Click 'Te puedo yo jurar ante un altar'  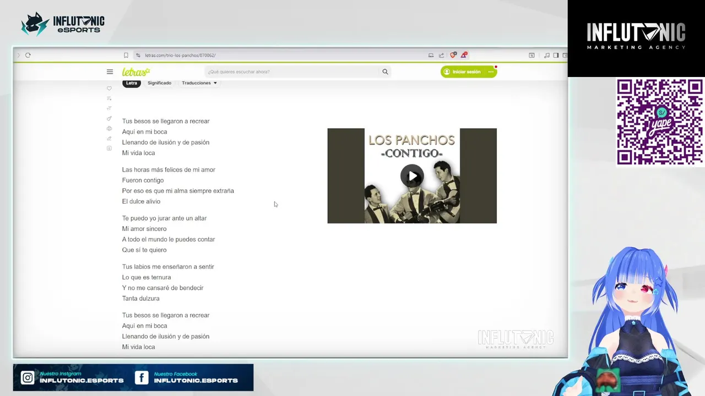click(x=164, y=218)
